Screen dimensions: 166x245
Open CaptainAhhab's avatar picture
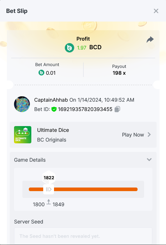pos(22,104)
